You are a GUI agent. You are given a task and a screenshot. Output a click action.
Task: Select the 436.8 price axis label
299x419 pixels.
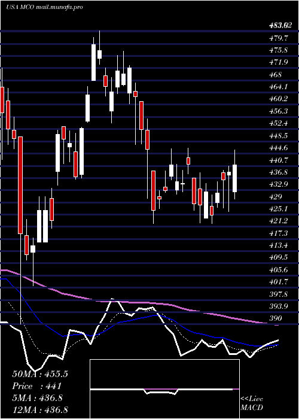tap(278, 172)
